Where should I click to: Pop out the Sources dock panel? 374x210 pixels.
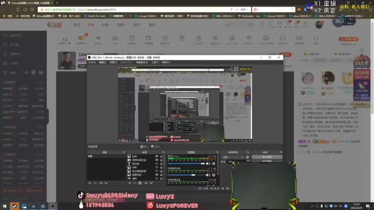(x=163, y=152)
